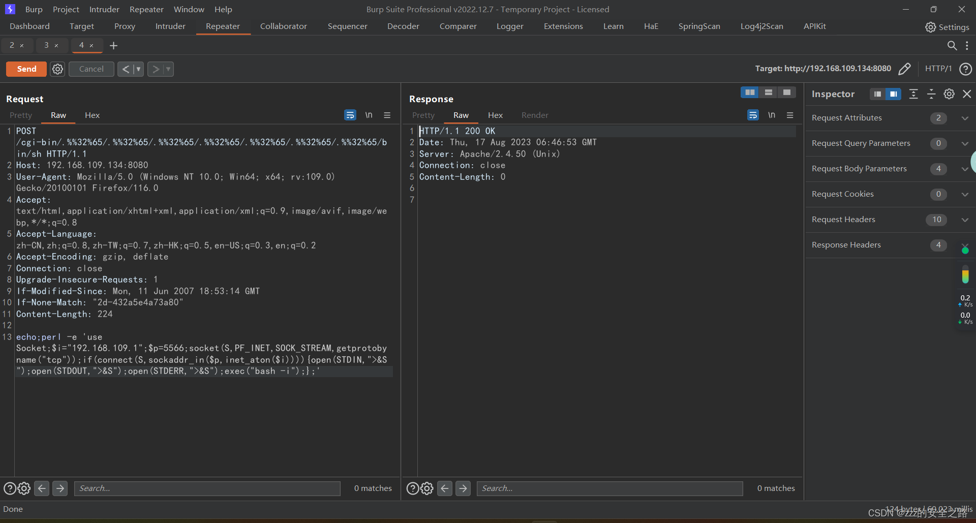Open Request editor hamburger menu

[387, 115]
